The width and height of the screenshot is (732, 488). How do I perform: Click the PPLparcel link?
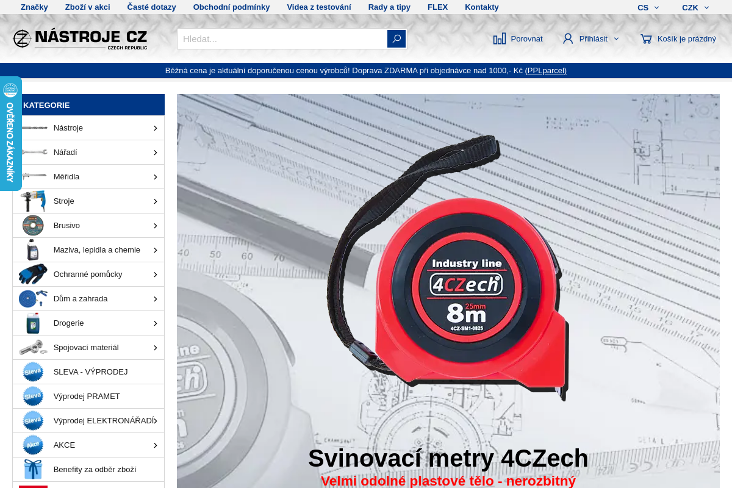click(x=546, y=70)
